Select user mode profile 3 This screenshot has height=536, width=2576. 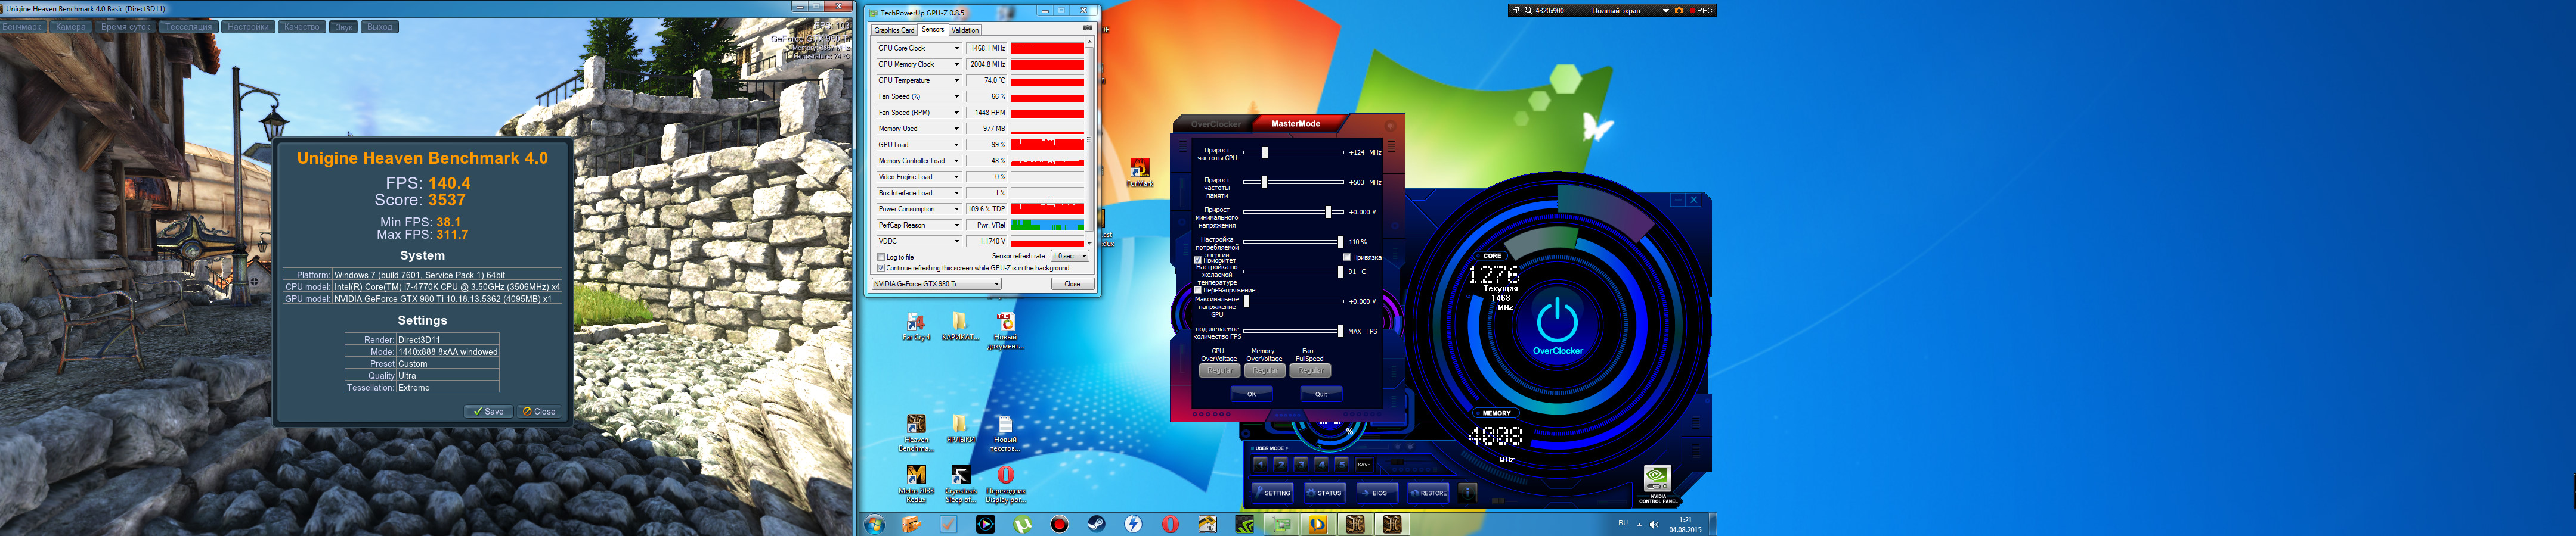(1301, 464)
